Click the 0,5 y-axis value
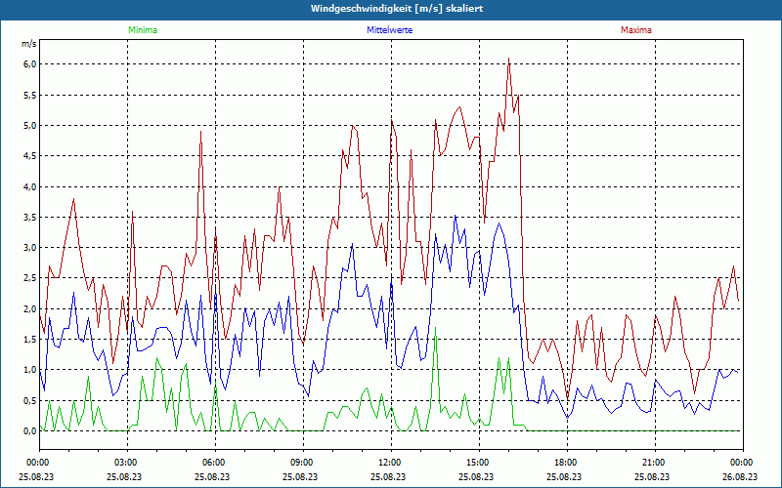Viewport: 782px width, 488px height. click(x=30, y=400)
